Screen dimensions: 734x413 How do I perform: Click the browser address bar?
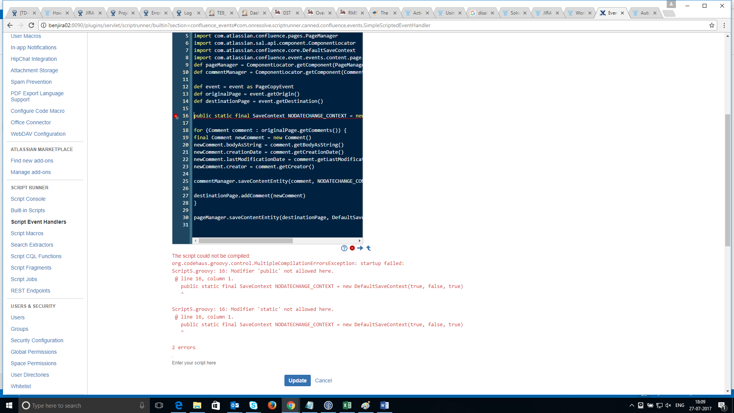[375, 25]
